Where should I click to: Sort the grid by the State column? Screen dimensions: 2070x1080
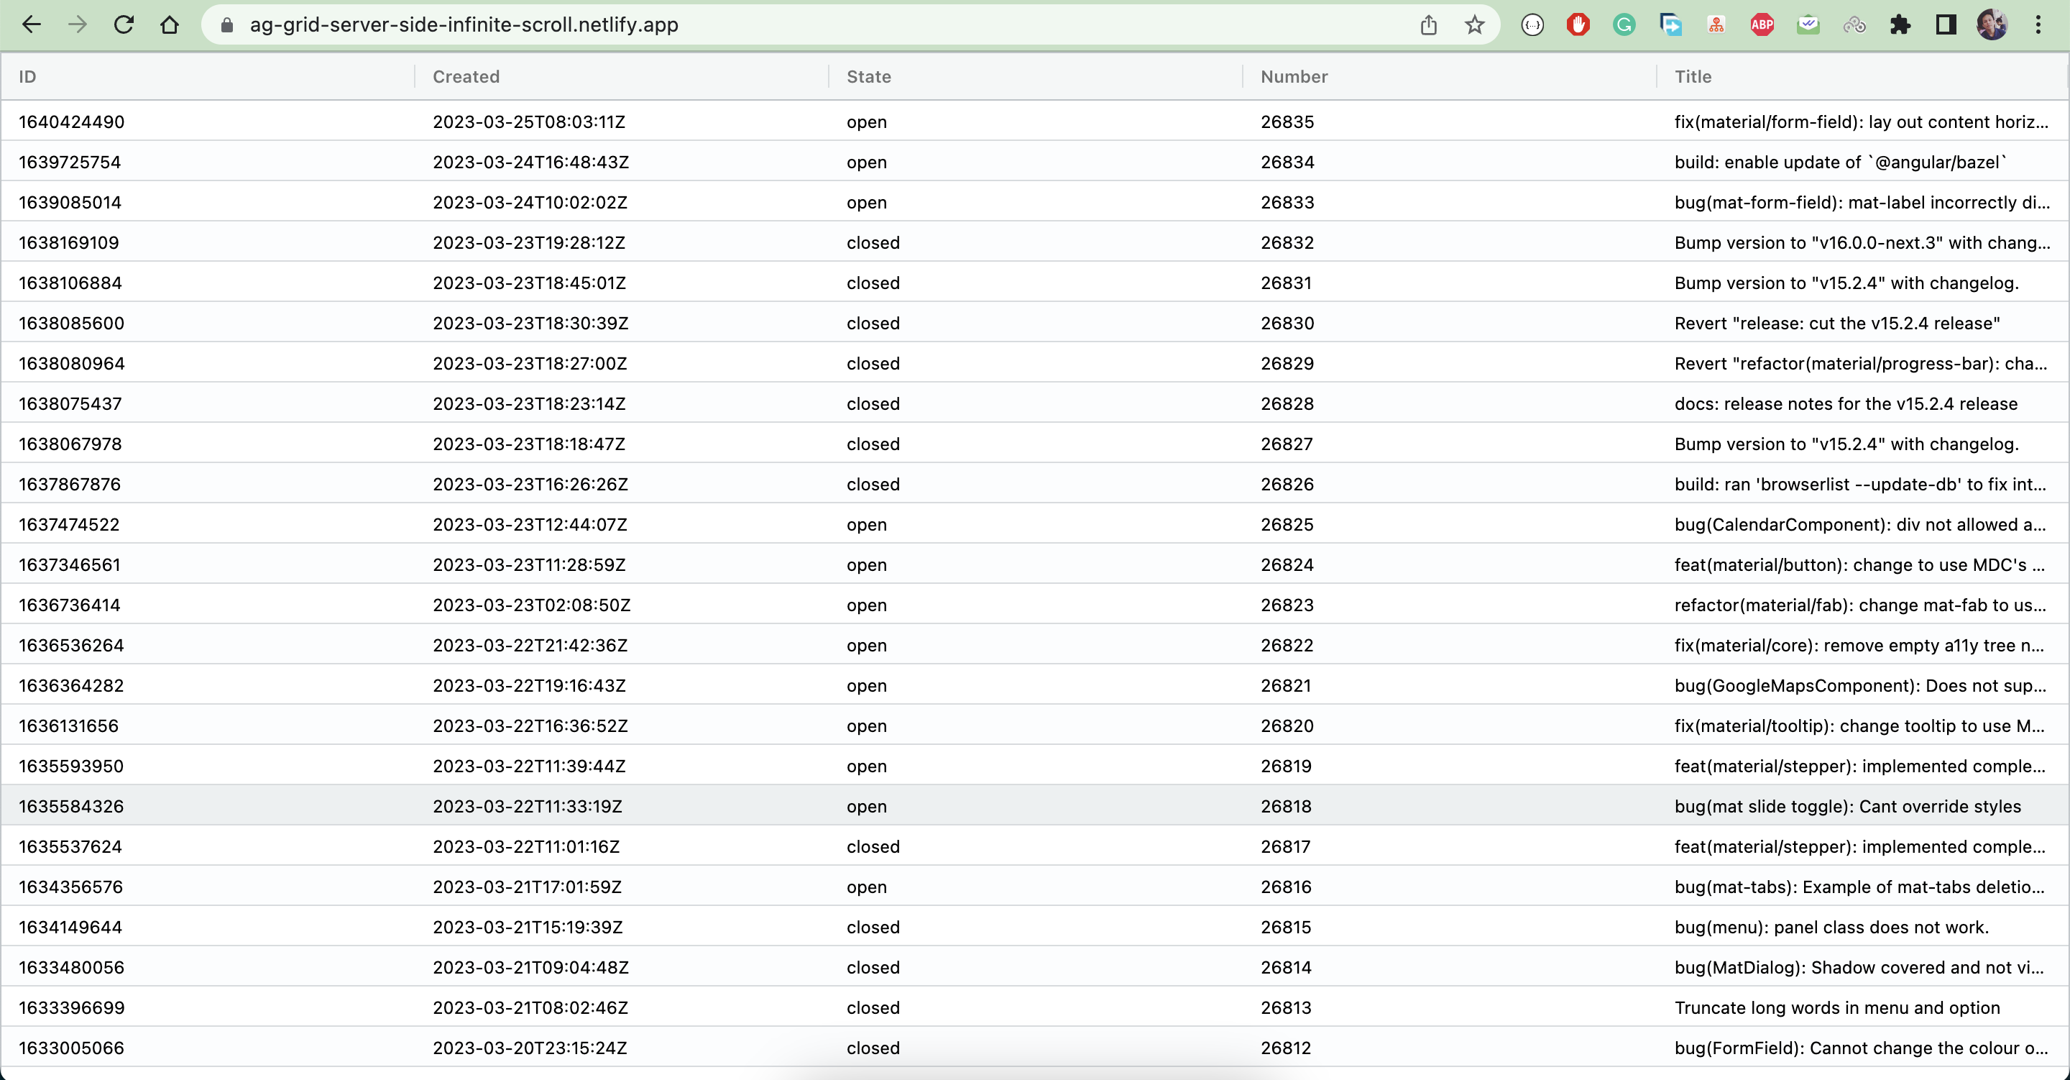click(x=869, y=76)
